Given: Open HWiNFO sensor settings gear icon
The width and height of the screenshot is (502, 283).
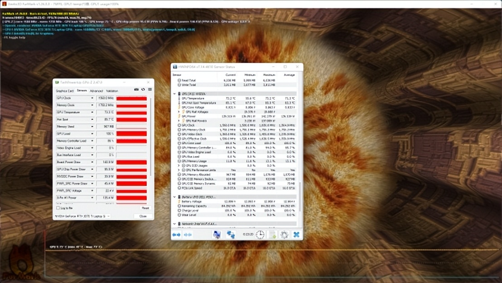Looking at the screenshot, I should click(x=284, y=234).
